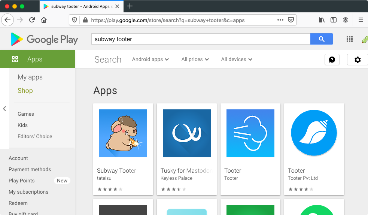Viewport: 368px width, 215px height.
Task: Click the blue search magnifier button
Action: point(322,39)
